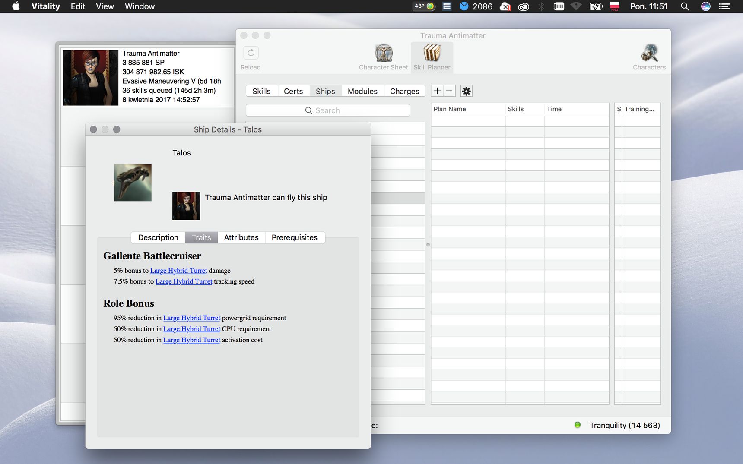Open the Prerequisites tab in Ship Details

[x=295, y=237]
